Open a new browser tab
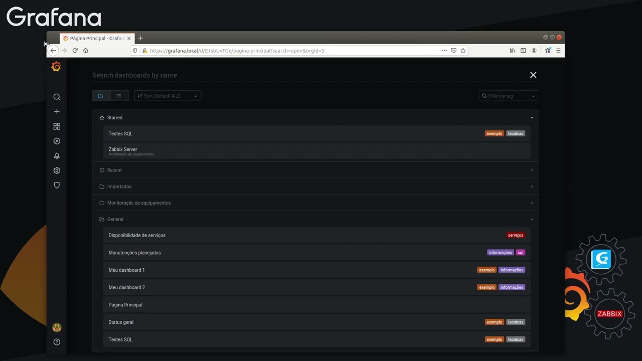The width and height of the screenshot is (642, 361). click(140, 38)
